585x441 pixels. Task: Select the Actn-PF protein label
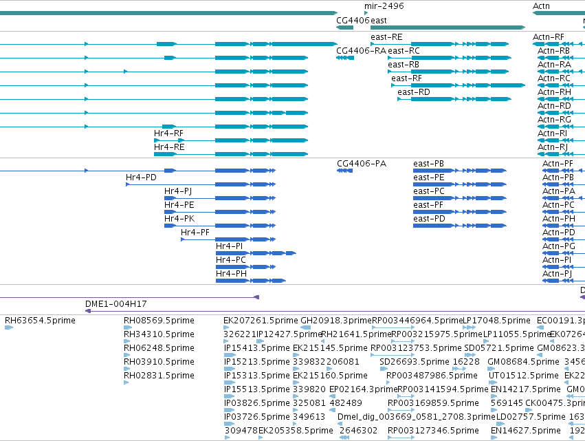click(x=558, y=164)
